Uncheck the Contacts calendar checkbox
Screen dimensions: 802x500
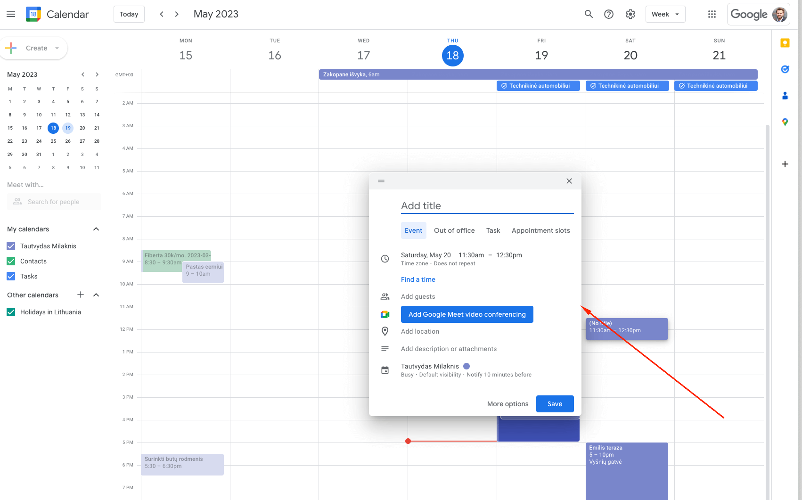click(11, 261)
